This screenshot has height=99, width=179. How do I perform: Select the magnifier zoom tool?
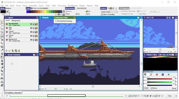(x=2, y=43)
